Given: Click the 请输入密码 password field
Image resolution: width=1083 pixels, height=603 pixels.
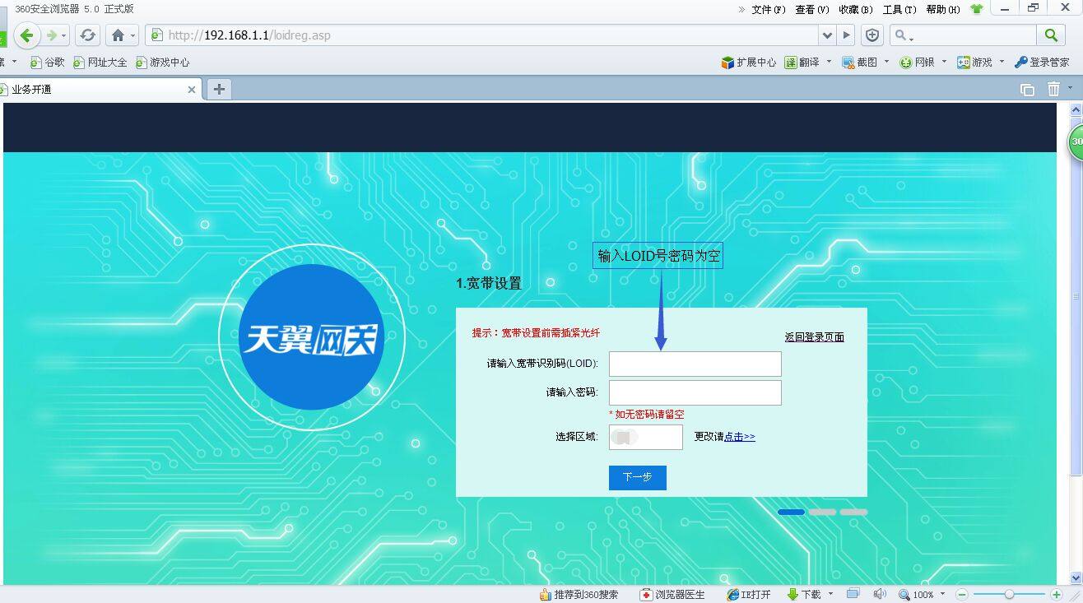Looking at the screenshot, I should (x=695, y=392).
